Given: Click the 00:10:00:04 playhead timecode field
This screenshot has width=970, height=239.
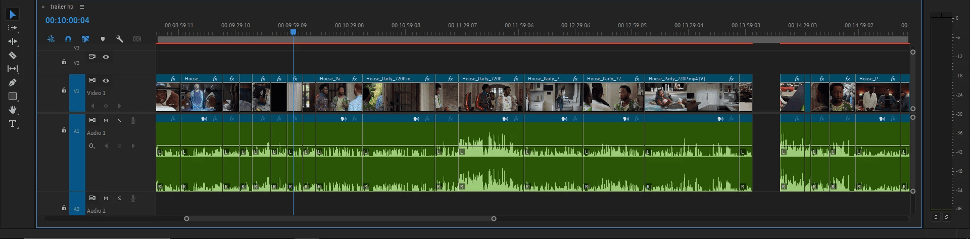Looking at the screenshot, I should [67, 21].
